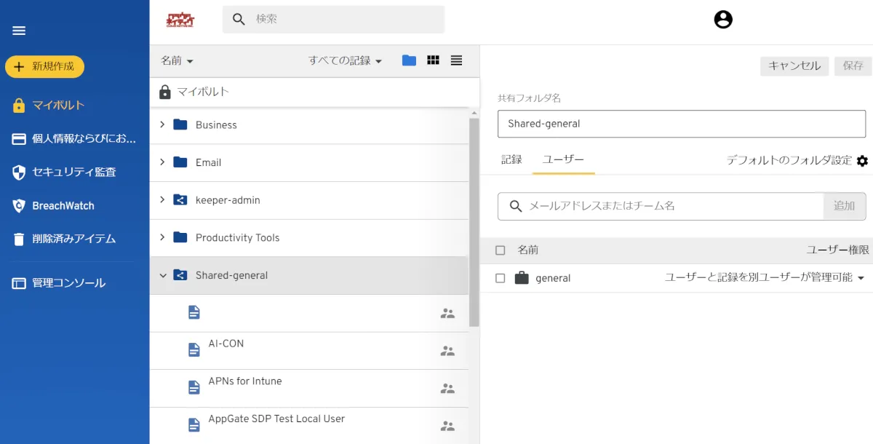The image size is (873, 444).
Task: Tick the checkbox for general team
Action: tap(500, 278)
